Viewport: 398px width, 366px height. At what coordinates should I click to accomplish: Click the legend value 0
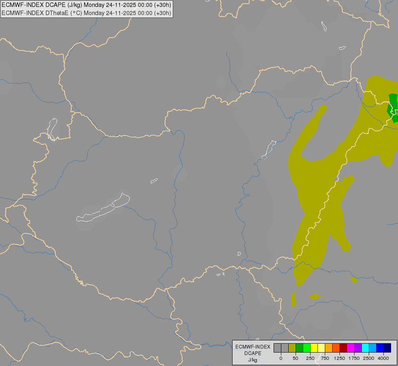tap(281, 358)
